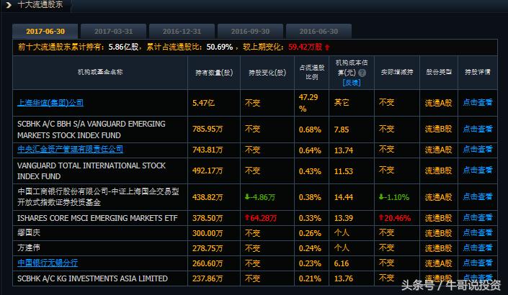Click the 237.86万 holding value
The width and height of the screenshot is (508, 295).
pos(208,278)
